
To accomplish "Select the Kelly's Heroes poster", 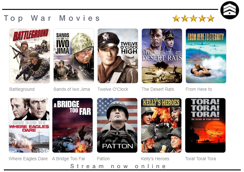I will 161,125.
